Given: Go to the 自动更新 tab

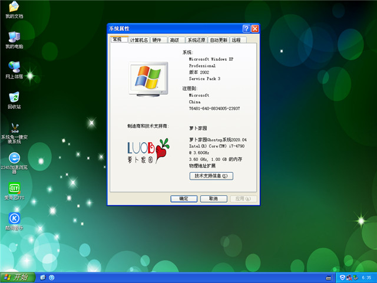Looking at the screenshot, I should click(x=219, y=40).
